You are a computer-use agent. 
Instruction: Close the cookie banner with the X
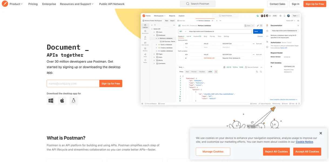pyautogui.click(x=321, y=133)
